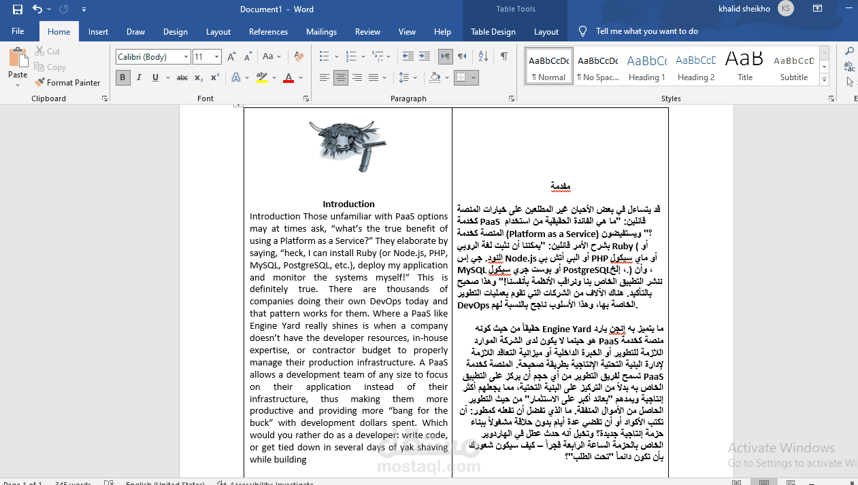Click the yak image in the table
The height and width of the screenshot is (485, 858).
pos(347,145)
